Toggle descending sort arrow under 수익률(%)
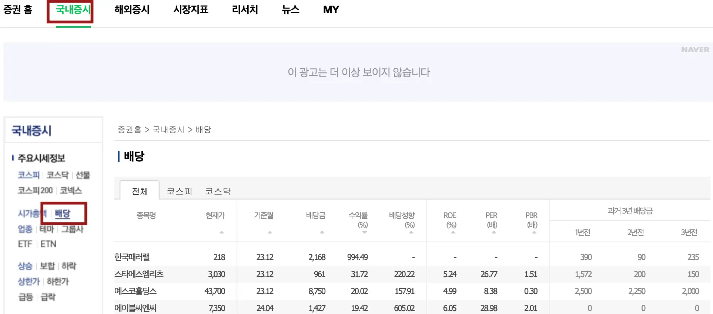 tap(364, 232)
